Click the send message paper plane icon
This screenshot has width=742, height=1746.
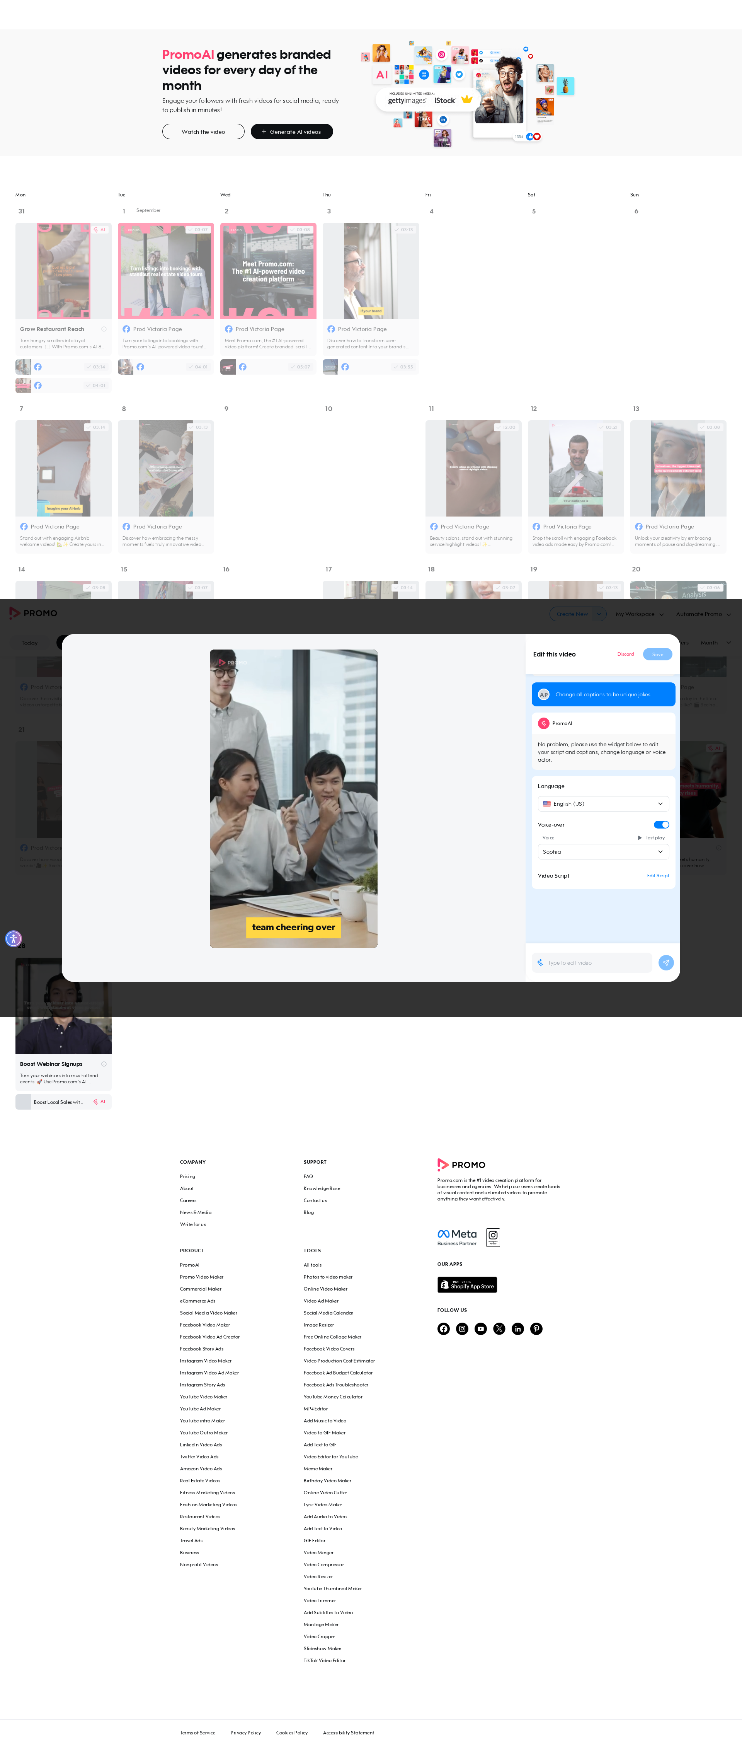pyautogui.click(x=666, y=962)
